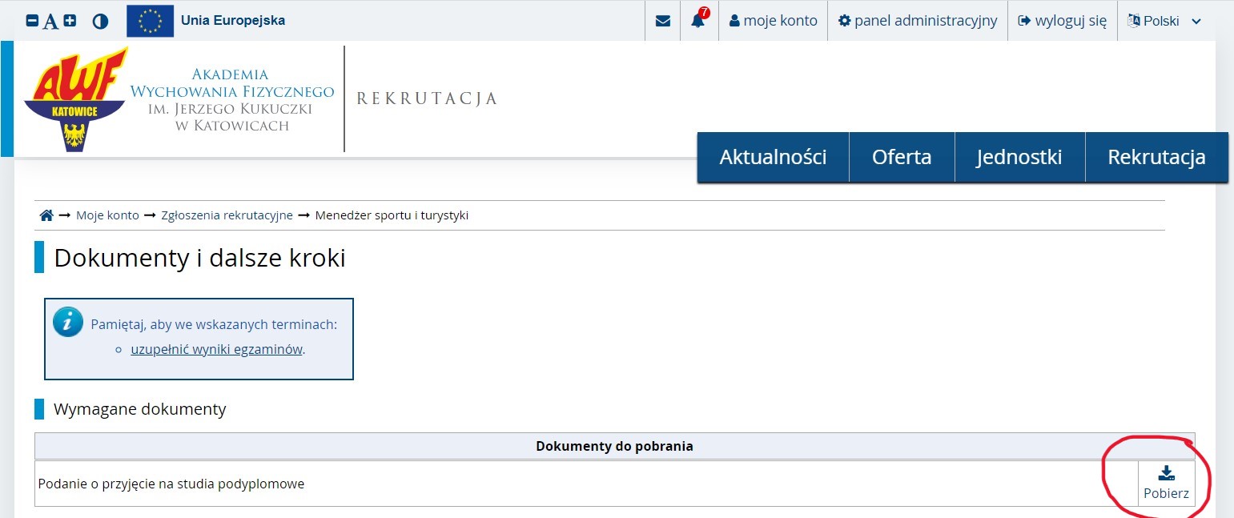Click the info icon in the reminder box
1234x518 pixels.
pos(68,322)
